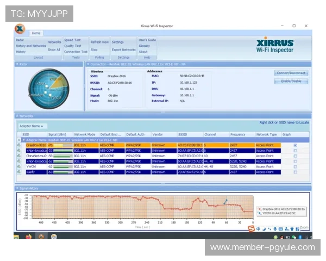
Task: Click the punctuation icon on Sogou bar
Action: pos(269,229)
